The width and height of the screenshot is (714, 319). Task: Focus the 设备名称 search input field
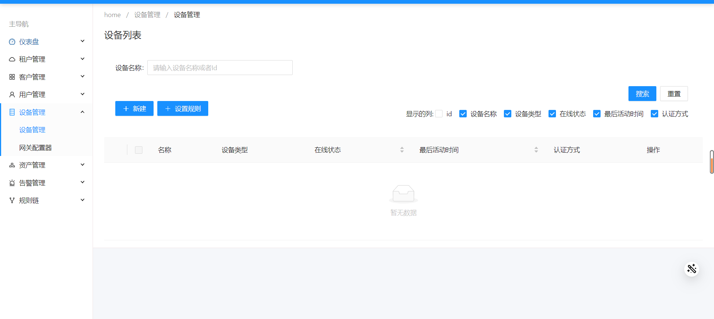tap(220, 68)
